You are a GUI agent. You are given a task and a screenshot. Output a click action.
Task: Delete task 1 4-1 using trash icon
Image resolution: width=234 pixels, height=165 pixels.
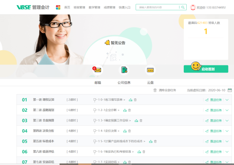129,131
